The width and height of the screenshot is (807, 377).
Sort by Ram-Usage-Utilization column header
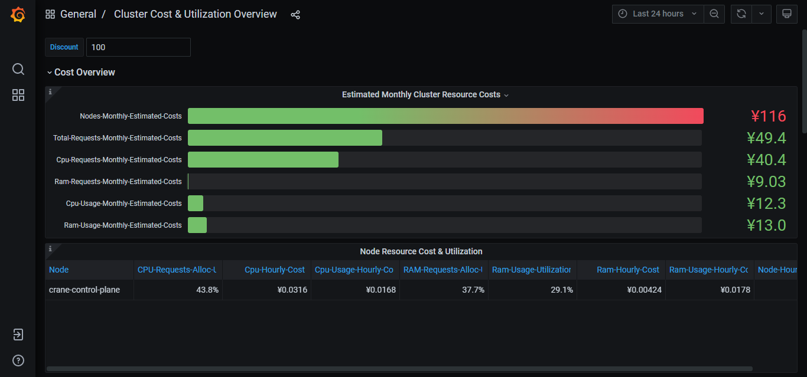[532, 270]
